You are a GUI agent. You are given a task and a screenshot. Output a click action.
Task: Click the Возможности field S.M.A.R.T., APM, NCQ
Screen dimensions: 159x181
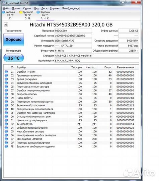tap(97, 61)
